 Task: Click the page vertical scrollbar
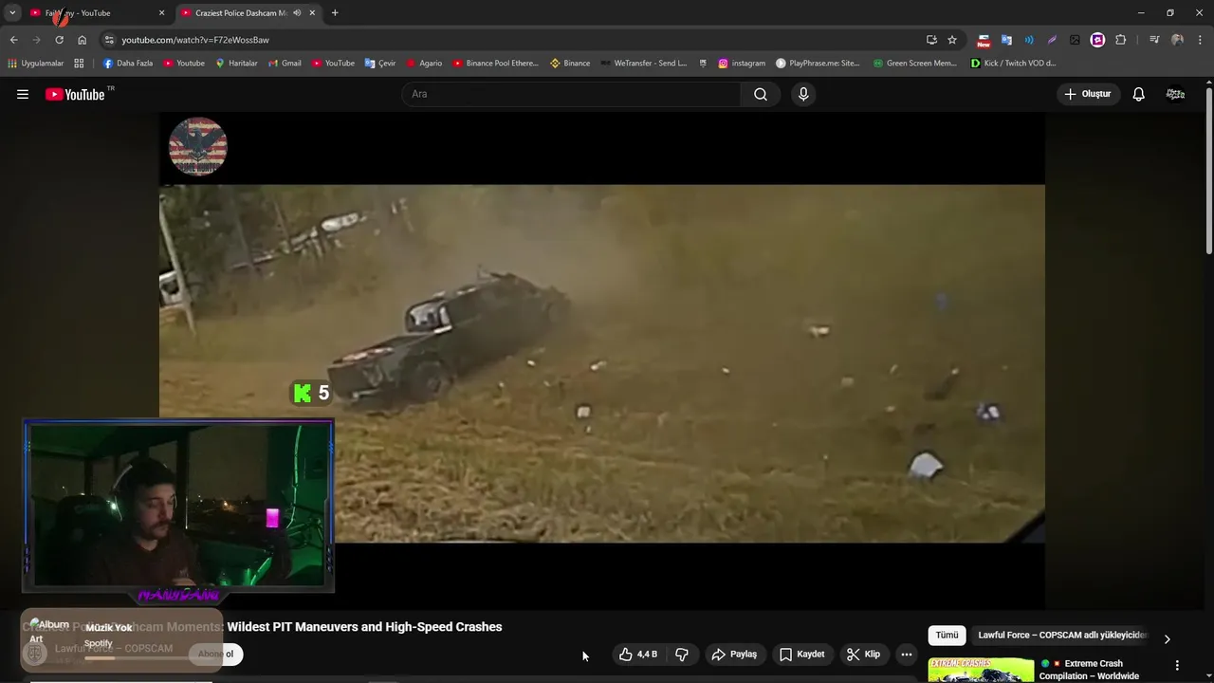coord(1209,171)
